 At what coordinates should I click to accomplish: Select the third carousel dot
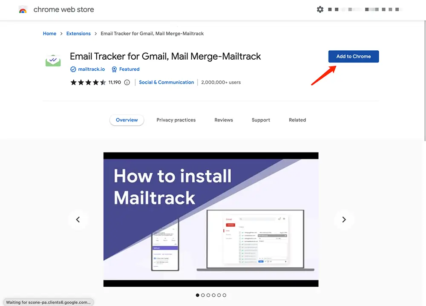point(208,295)
